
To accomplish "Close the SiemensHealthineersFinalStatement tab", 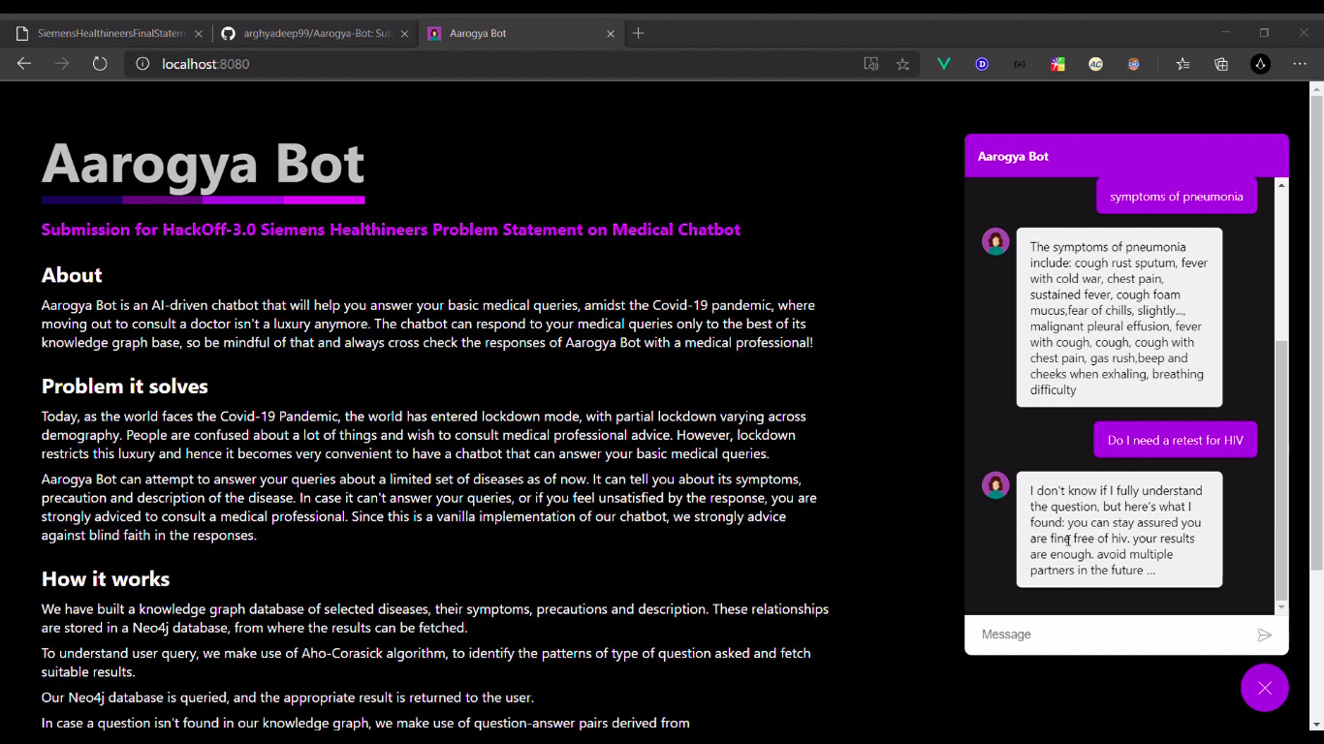I will [199, 33].
